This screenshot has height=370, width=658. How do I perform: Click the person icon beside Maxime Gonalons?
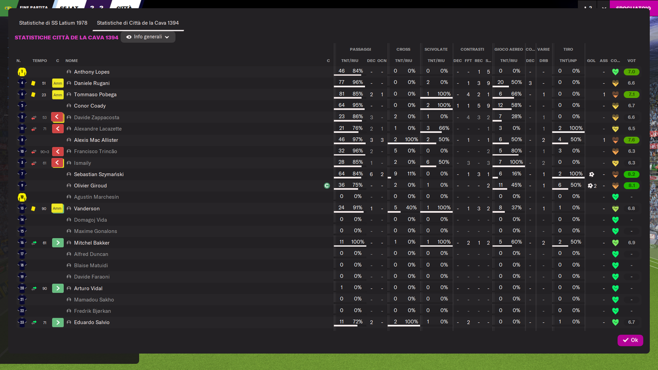tap(69, 231)
